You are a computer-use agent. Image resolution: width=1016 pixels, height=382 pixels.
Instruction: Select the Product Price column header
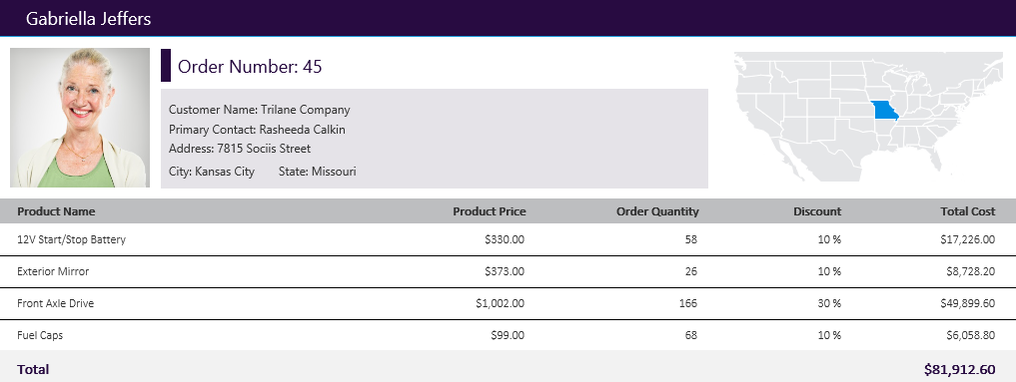coord(490,211)
